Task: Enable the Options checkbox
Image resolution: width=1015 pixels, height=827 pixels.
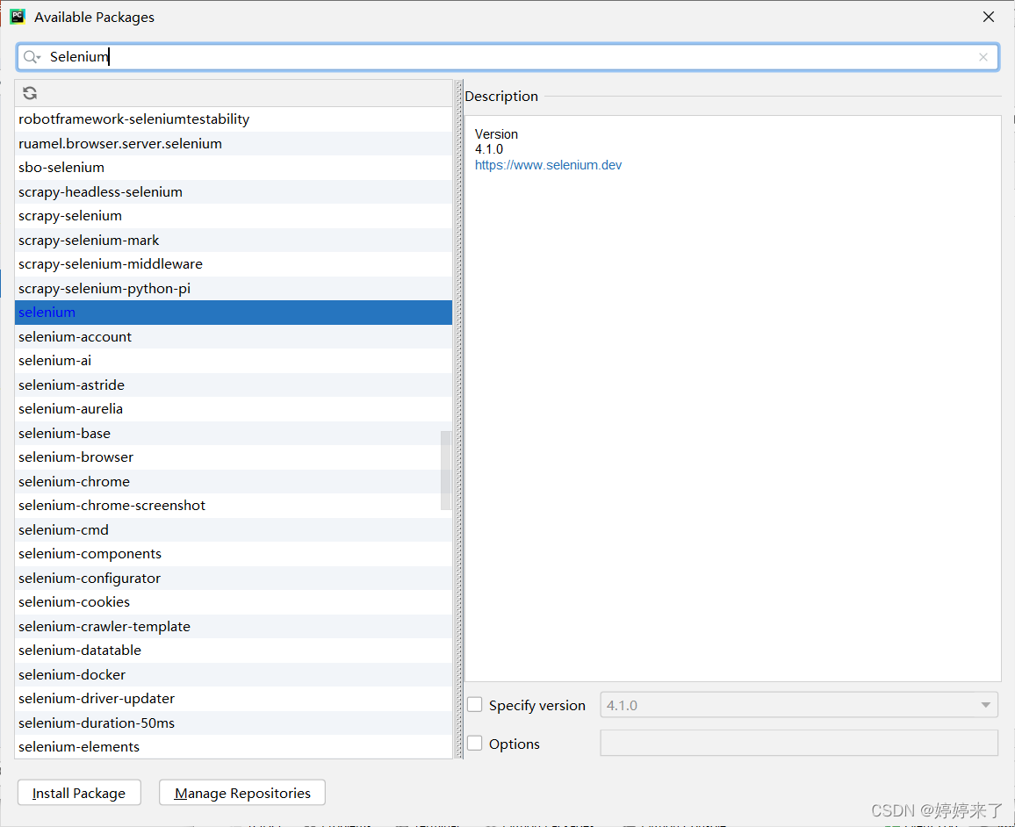Action: point(474,744)
